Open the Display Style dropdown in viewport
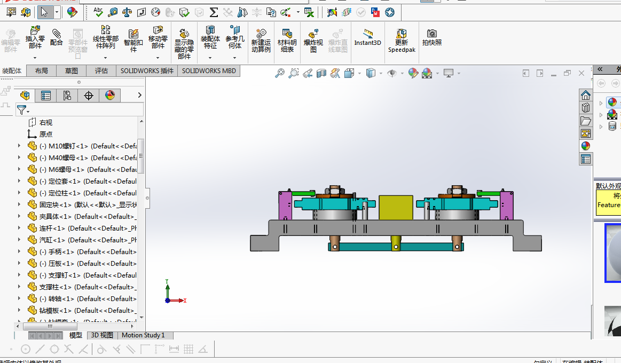This screenshot has height=363, width=621. tap(381, 73)
